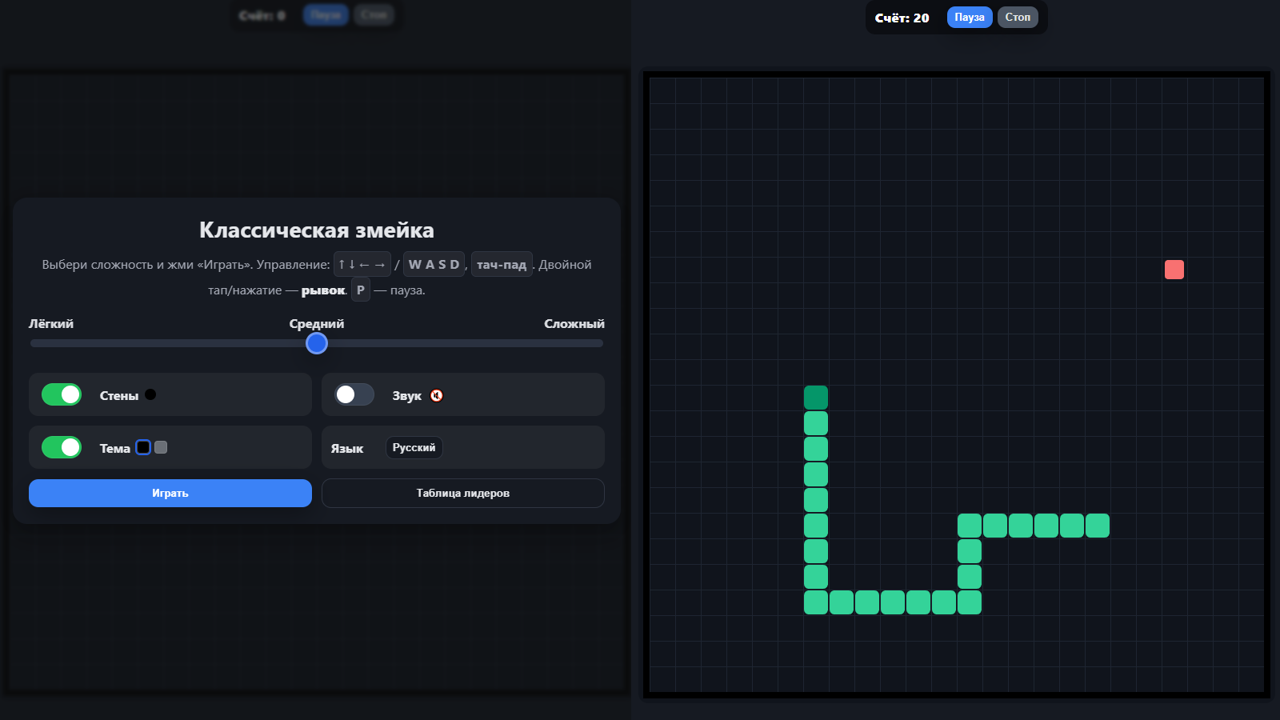1280x720 pixels.
Task: Click the P pause key chip
Action: (x=360, y=290)
